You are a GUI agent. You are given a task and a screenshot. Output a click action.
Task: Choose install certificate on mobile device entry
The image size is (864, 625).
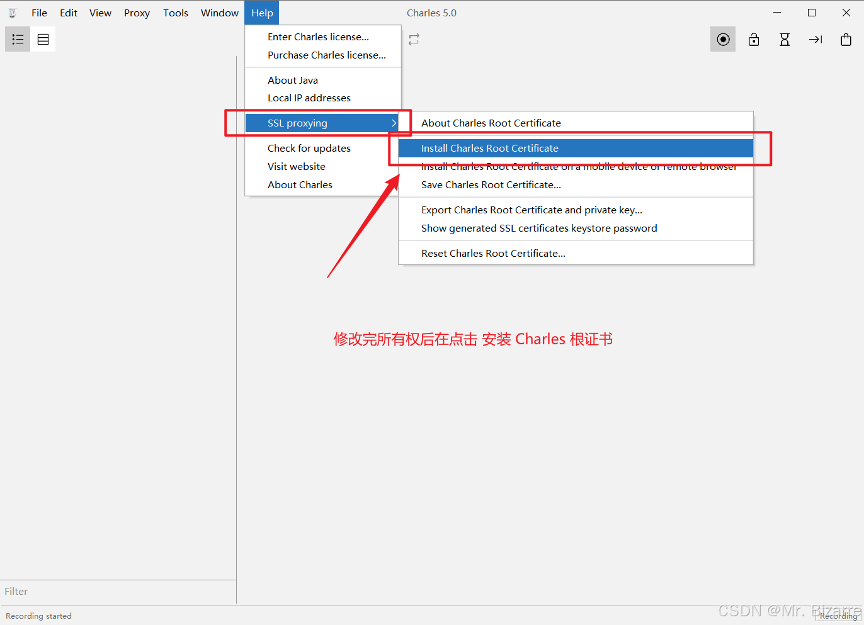(x=576, y=166)
